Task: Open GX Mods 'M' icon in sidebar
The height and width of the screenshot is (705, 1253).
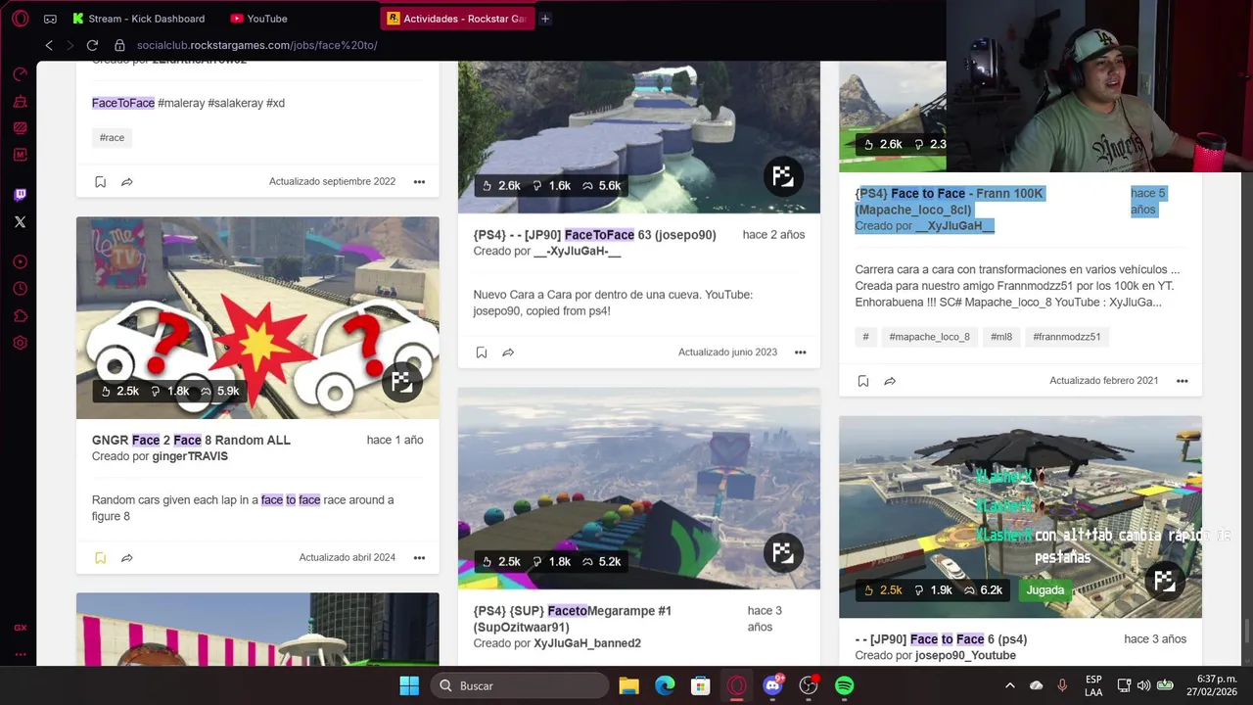Action: click(x=20, y=154)
